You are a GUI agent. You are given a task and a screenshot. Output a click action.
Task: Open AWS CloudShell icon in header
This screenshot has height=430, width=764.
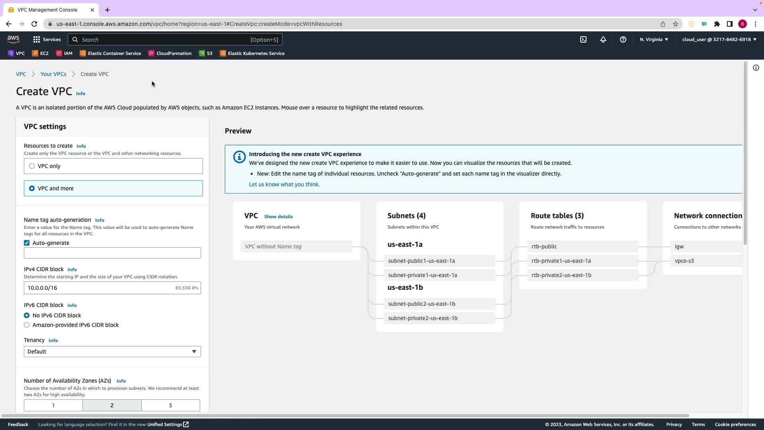tap(583, 39)
